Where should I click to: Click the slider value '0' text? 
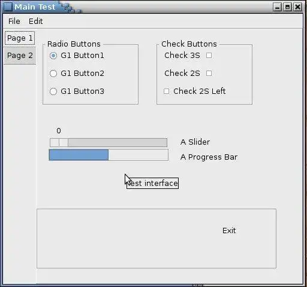pyautogui.click(x=59, y=131)
